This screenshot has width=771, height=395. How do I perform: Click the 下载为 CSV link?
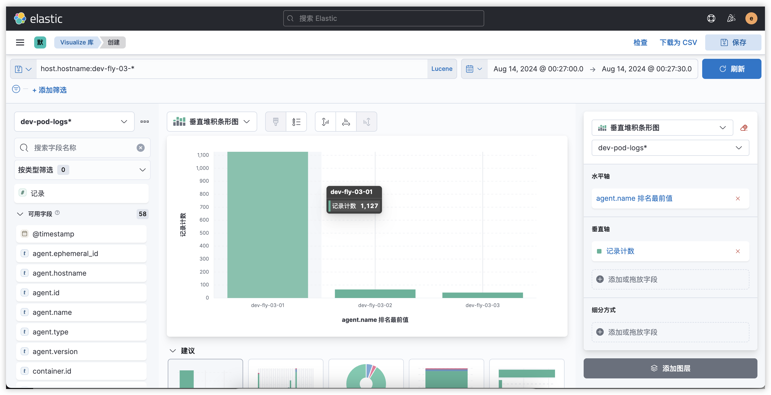678,42
